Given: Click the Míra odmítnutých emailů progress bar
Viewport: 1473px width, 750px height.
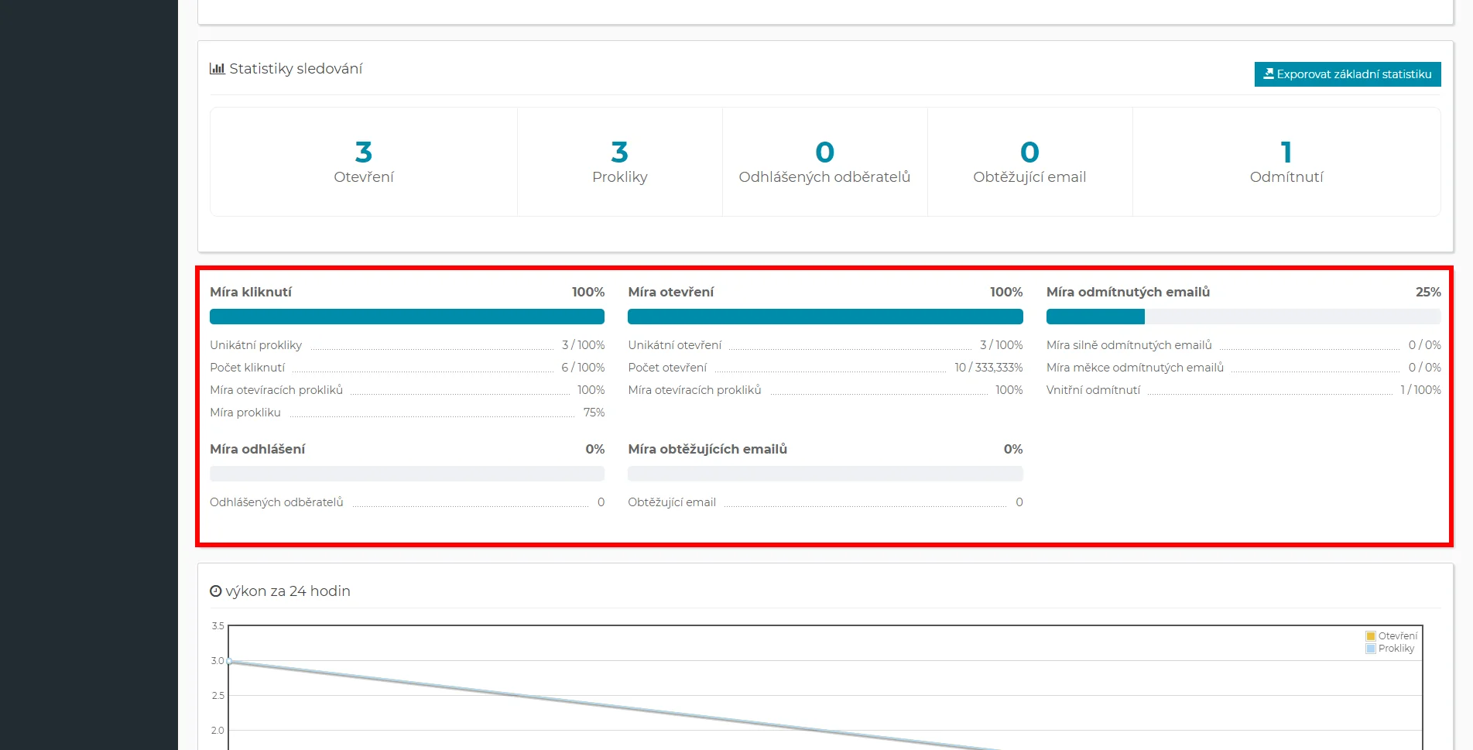Looking at the screenshot, I should click(1243, 317).
